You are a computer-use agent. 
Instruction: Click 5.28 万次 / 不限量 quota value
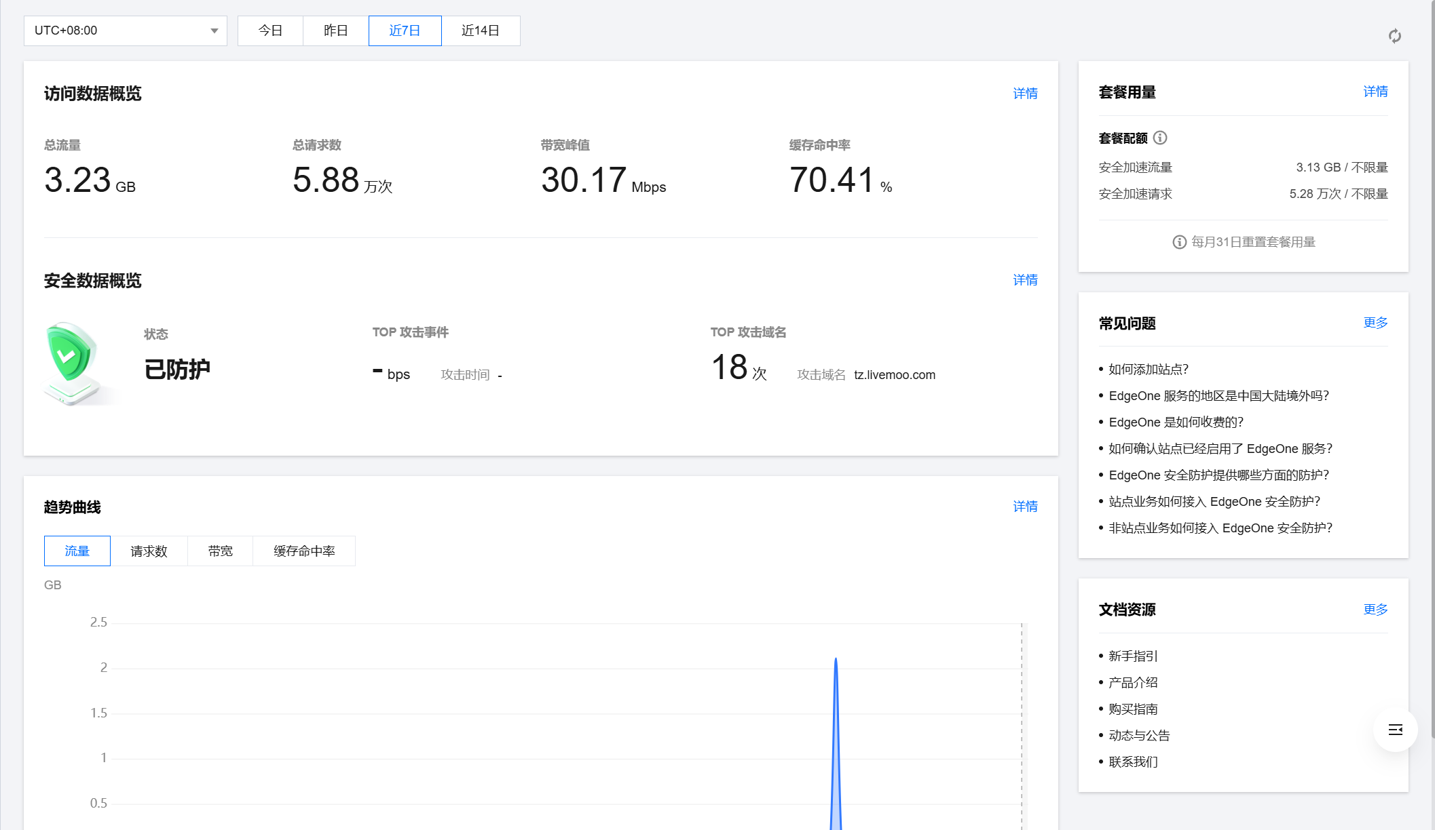1339,194
